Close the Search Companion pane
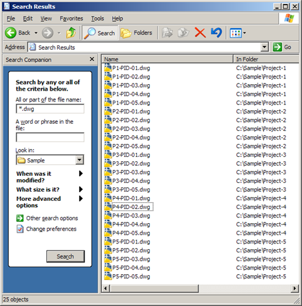 [92, 59]
